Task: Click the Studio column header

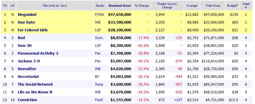Action: [100, 5]
